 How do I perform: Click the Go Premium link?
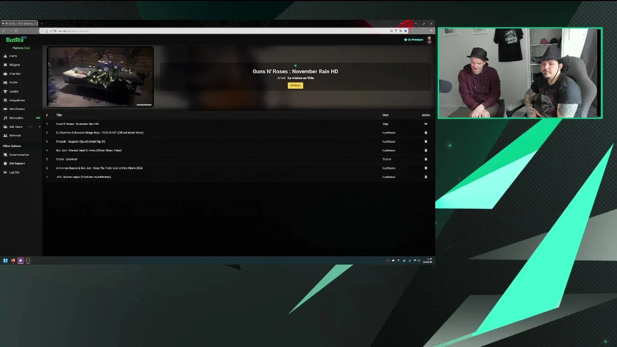pos(414,40)
